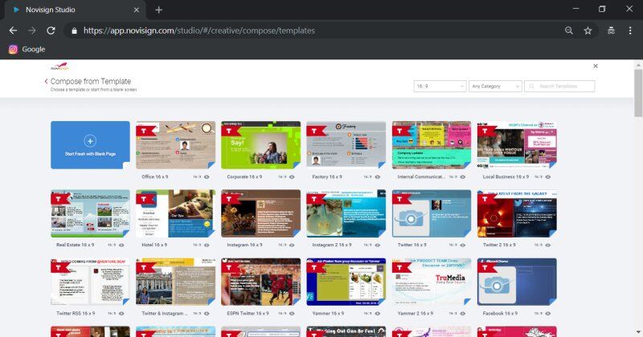Preview the Hotel 16 x 9 template eye icon

[207, 244]
